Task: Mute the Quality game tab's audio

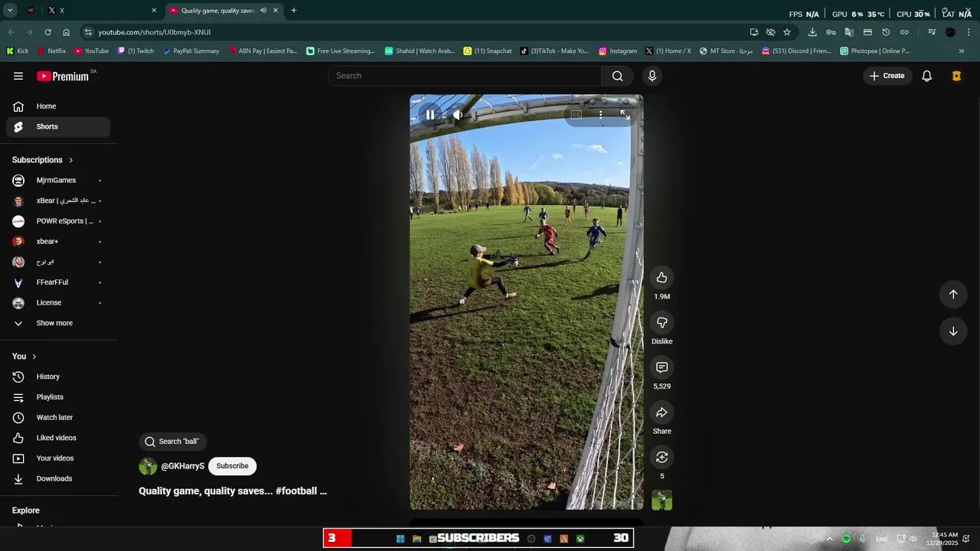Action: (263, 11)
